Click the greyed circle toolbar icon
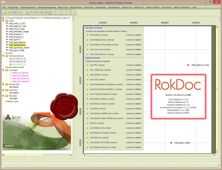This screenshot has height=170, width=222. click(54, 12)
